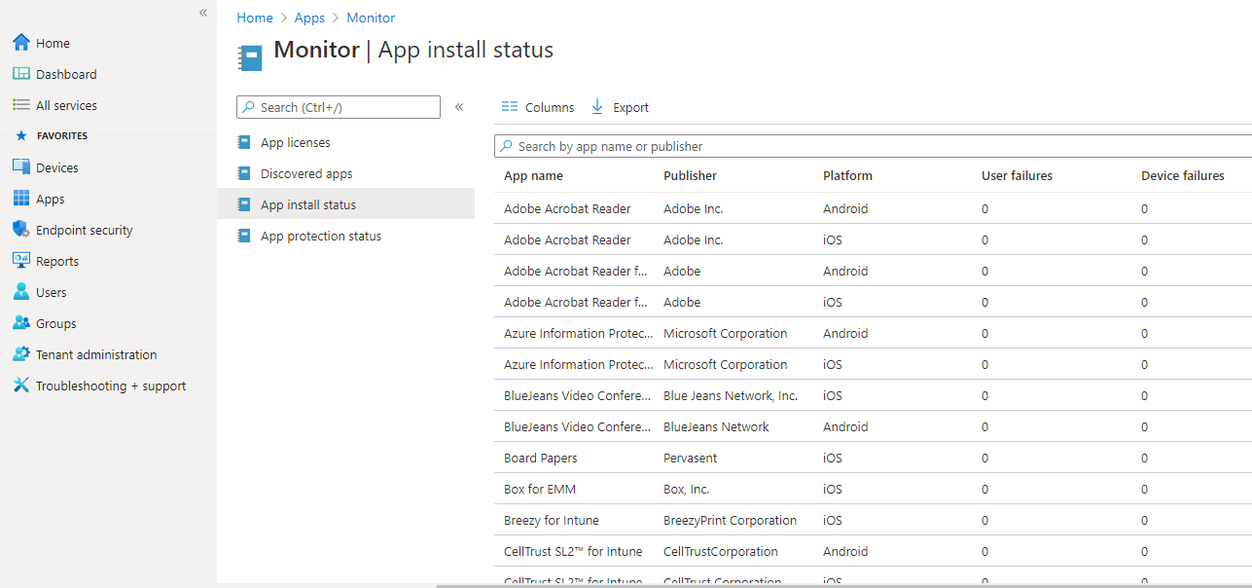This screenshot has height=588, width=1252.
Task: Click the Users person icon
Action: [21, 292]
